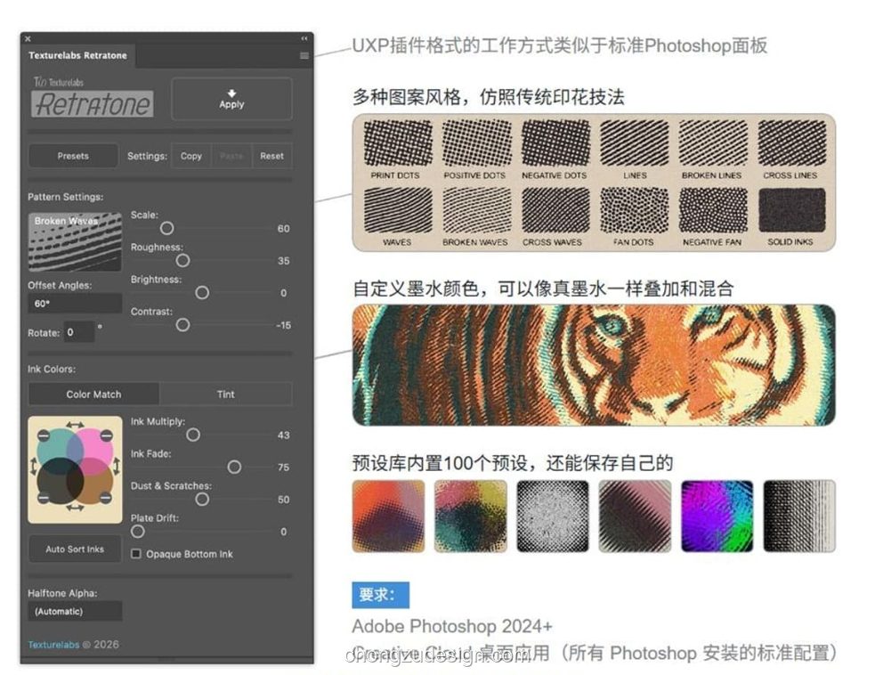This screenshot has width=875, height=675.
Task: Adjust the Plate Drift slider handle
Action: (138, 532)
